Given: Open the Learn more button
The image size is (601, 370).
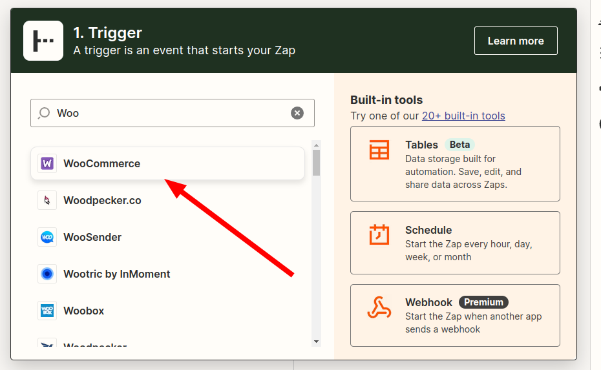Looking at the screenshot, I should (x=516, y=41).
